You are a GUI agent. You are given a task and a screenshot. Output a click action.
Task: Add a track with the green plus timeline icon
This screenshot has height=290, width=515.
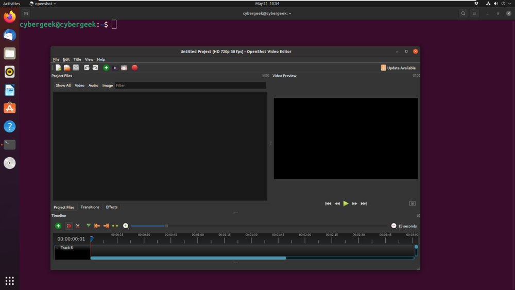(58, 226)
